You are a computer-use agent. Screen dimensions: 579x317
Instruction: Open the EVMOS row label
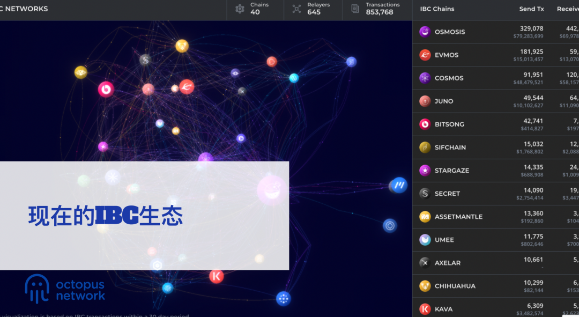[x=447, y=55]
